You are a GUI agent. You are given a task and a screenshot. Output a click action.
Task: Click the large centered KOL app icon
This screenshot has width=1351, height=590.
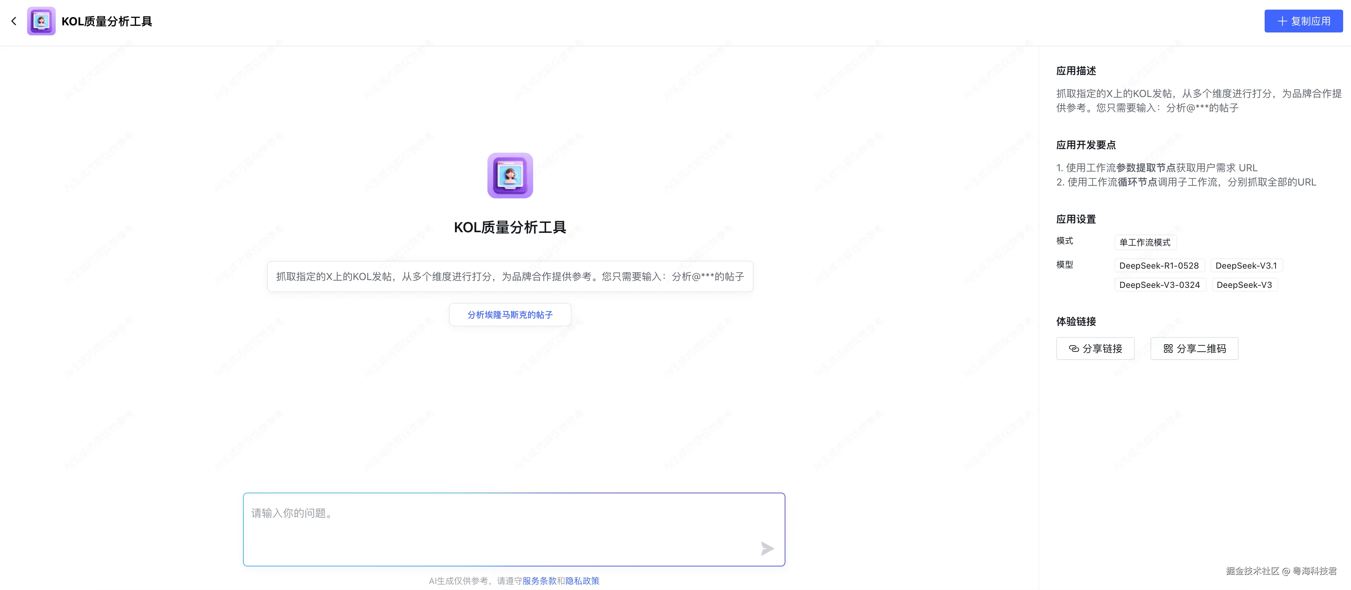[x=510, y=175]
